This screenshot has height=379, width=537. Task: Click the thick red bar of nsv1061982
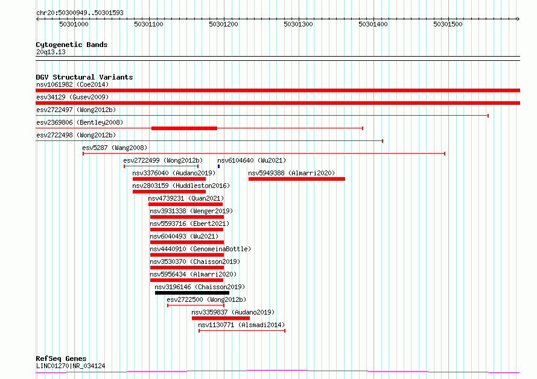(278, 90)
